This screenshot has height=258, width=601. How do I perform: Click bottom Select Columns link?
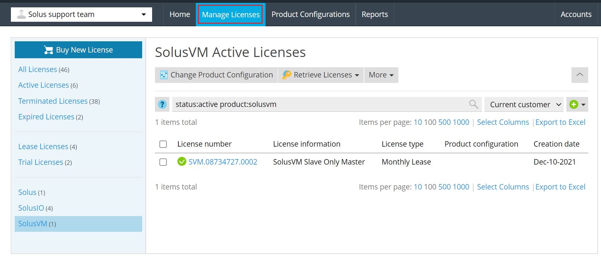point(503,187)
